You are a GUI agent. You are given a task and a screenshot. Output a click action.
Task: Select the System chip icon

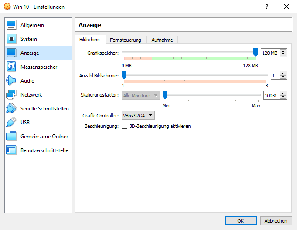coord(11,39)
